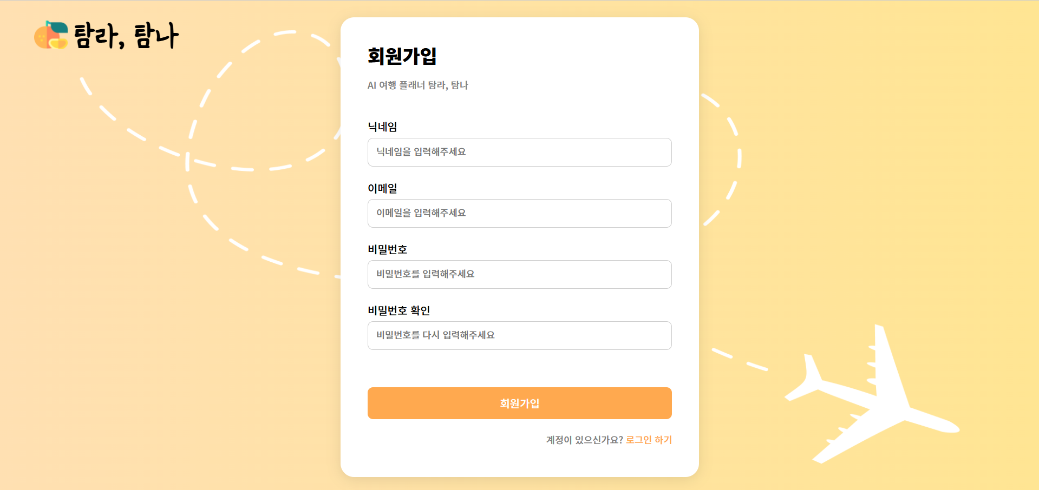Click into the 비밀번호 input field
The height and width of the screenshot is (490, 1039).
click(519, 274)
